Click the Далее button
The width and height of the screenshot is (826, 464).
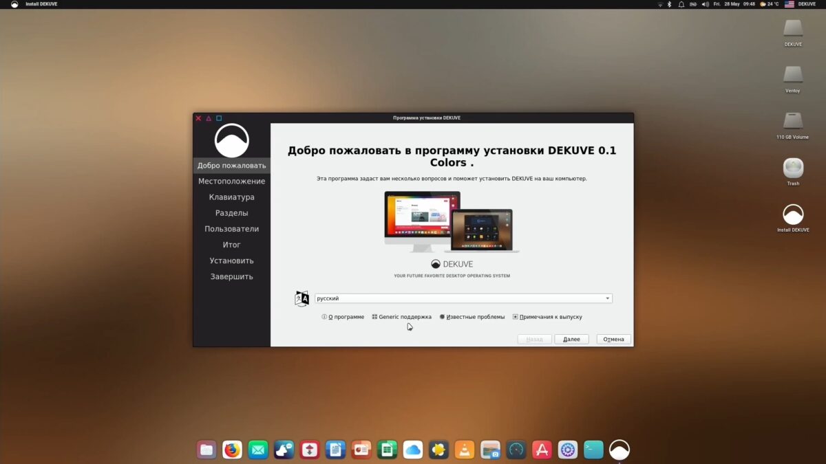point(571,339)
